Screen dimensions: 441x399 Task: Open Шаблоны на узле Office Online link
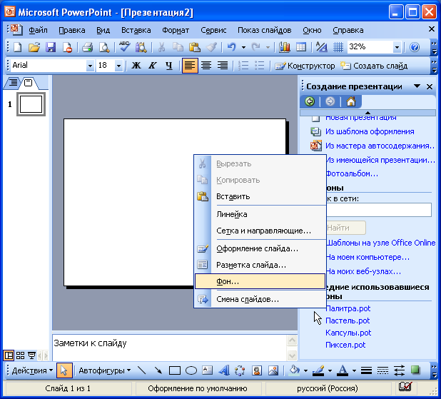[x=381, y=243]
